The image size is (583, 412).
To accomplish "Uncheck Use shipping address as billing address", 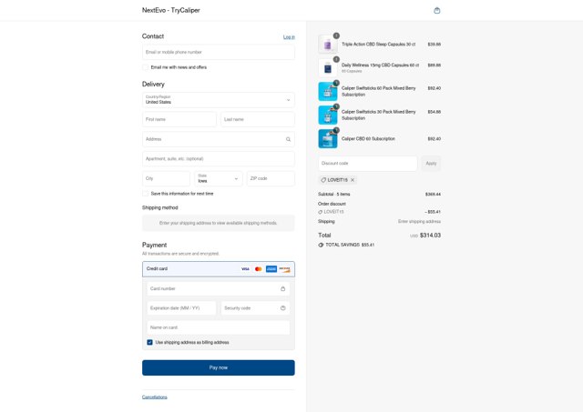I will (x=149, y=342).
